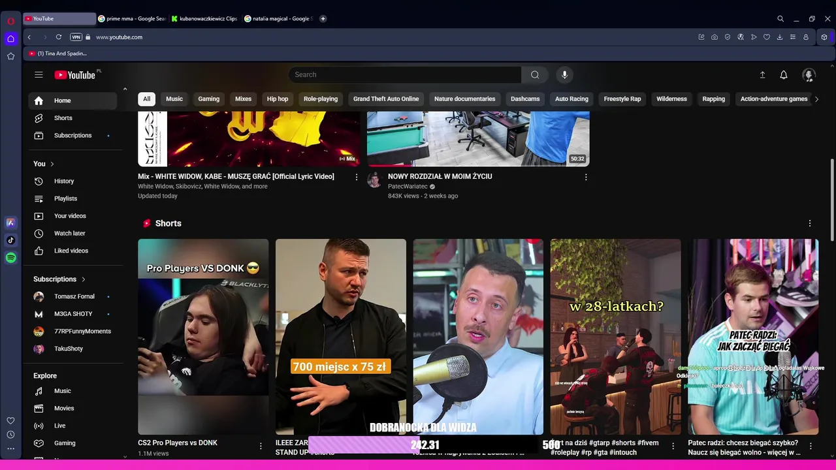Open Tomasz Fornal subscription channel
Screen dimensions: 836x470
[x=72, y=296]
